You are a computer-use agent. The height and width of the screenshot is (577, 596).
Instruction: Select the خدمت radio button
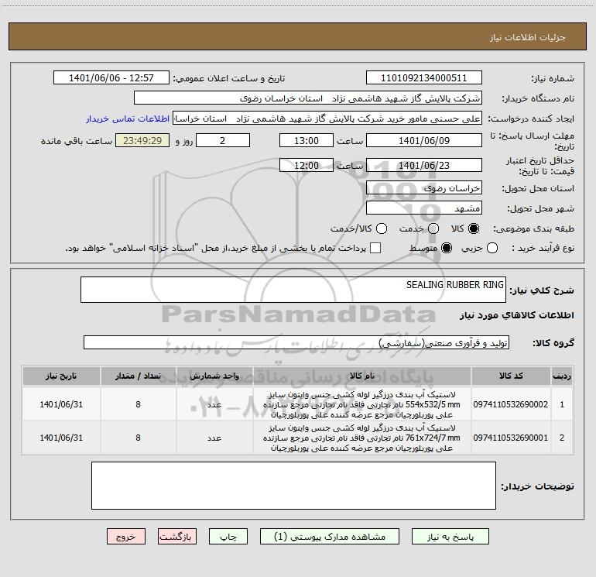[433, 228]
